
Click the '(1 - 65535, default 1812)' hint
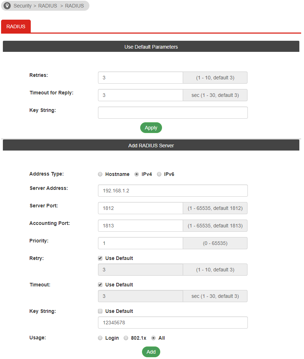tap(215, 208)
